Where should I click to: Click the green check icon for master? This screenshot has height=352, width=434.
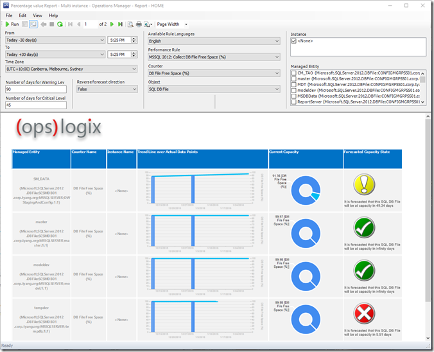[x=364, y=227]
